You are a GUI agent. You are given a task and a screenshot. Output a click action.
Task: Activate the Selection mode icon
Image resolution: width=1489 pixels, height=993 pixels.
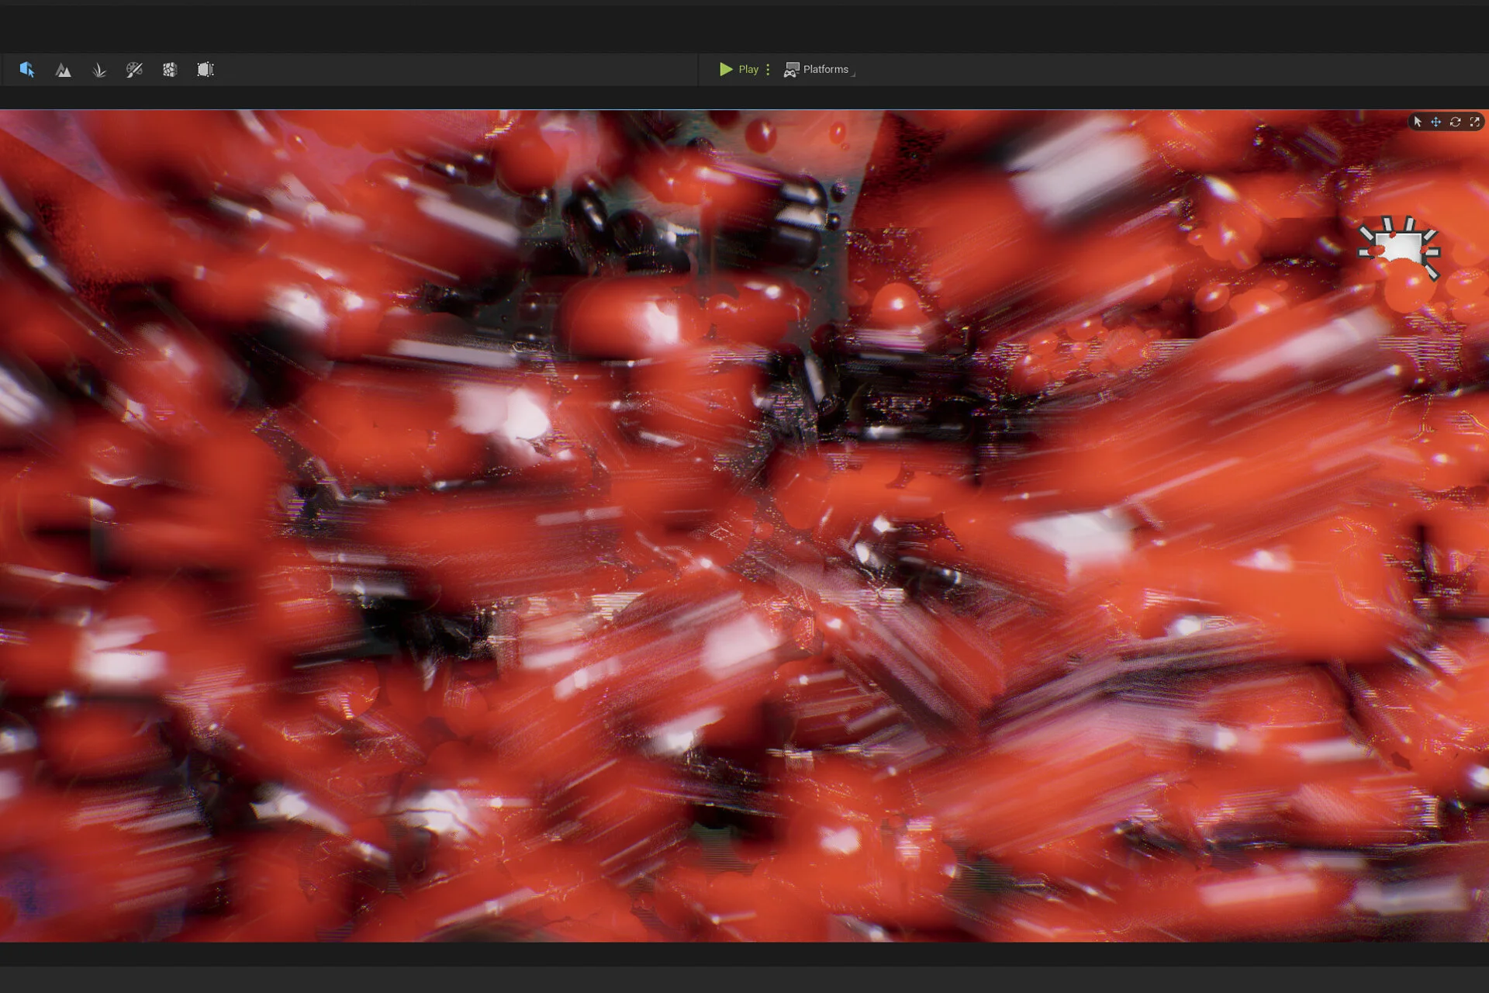click(x=27, y=70)
